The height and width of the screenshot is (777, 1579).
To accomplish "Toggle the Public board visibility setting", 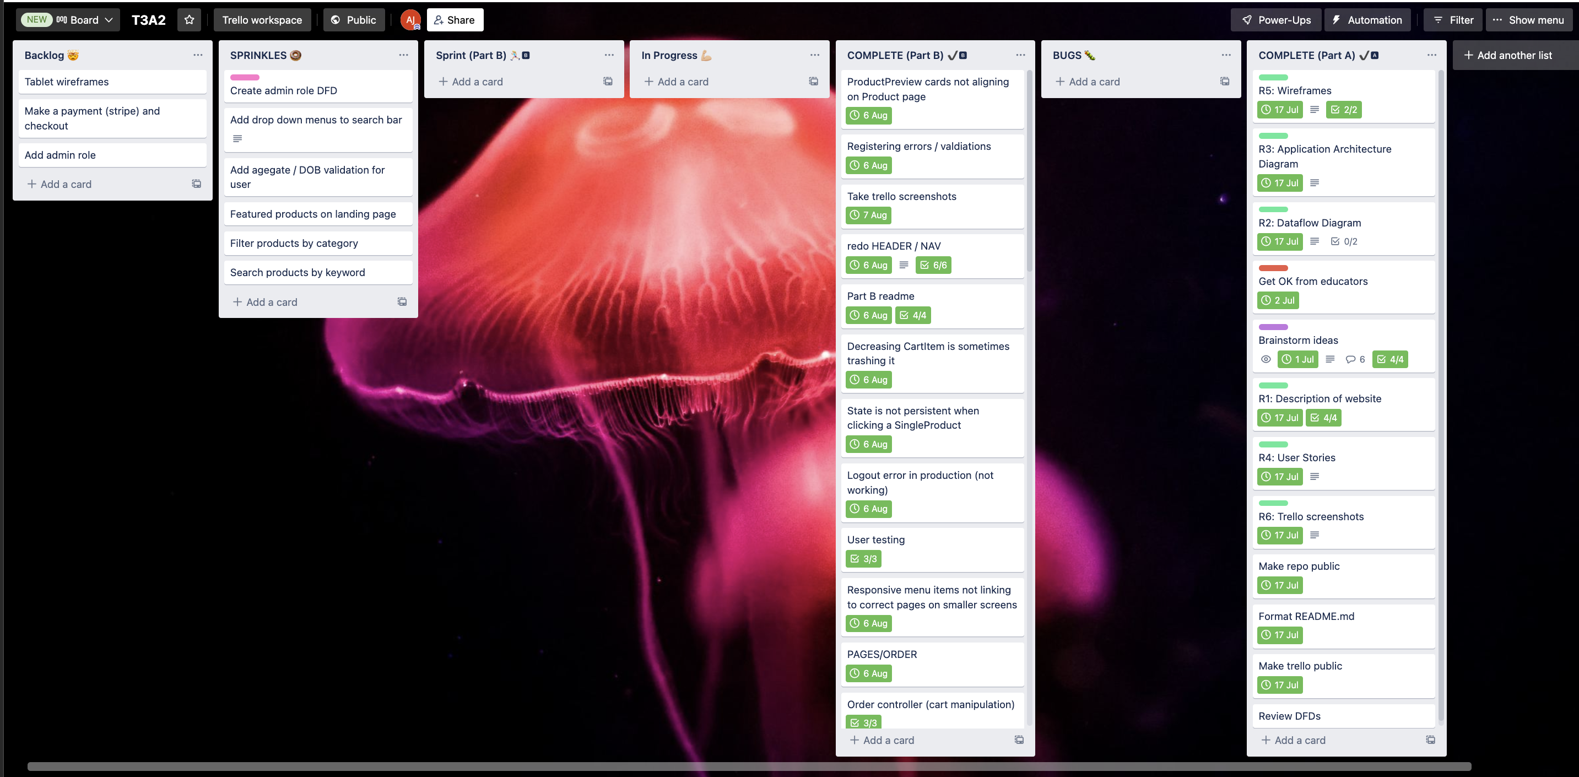I will click(x=354, y=19).
